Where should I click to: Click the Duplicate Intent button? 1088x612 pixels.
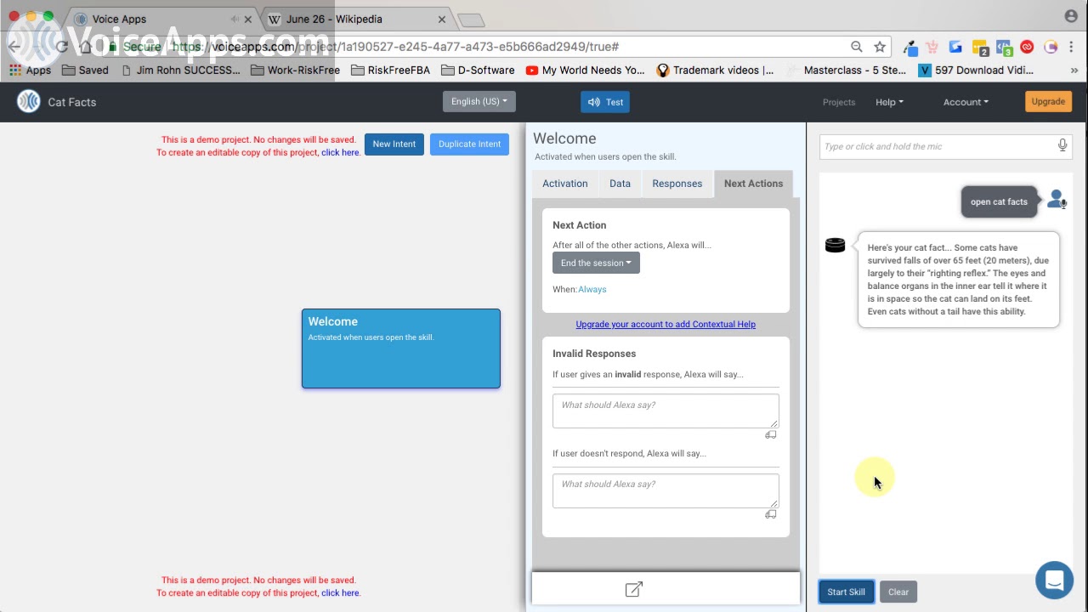[469, 144]
